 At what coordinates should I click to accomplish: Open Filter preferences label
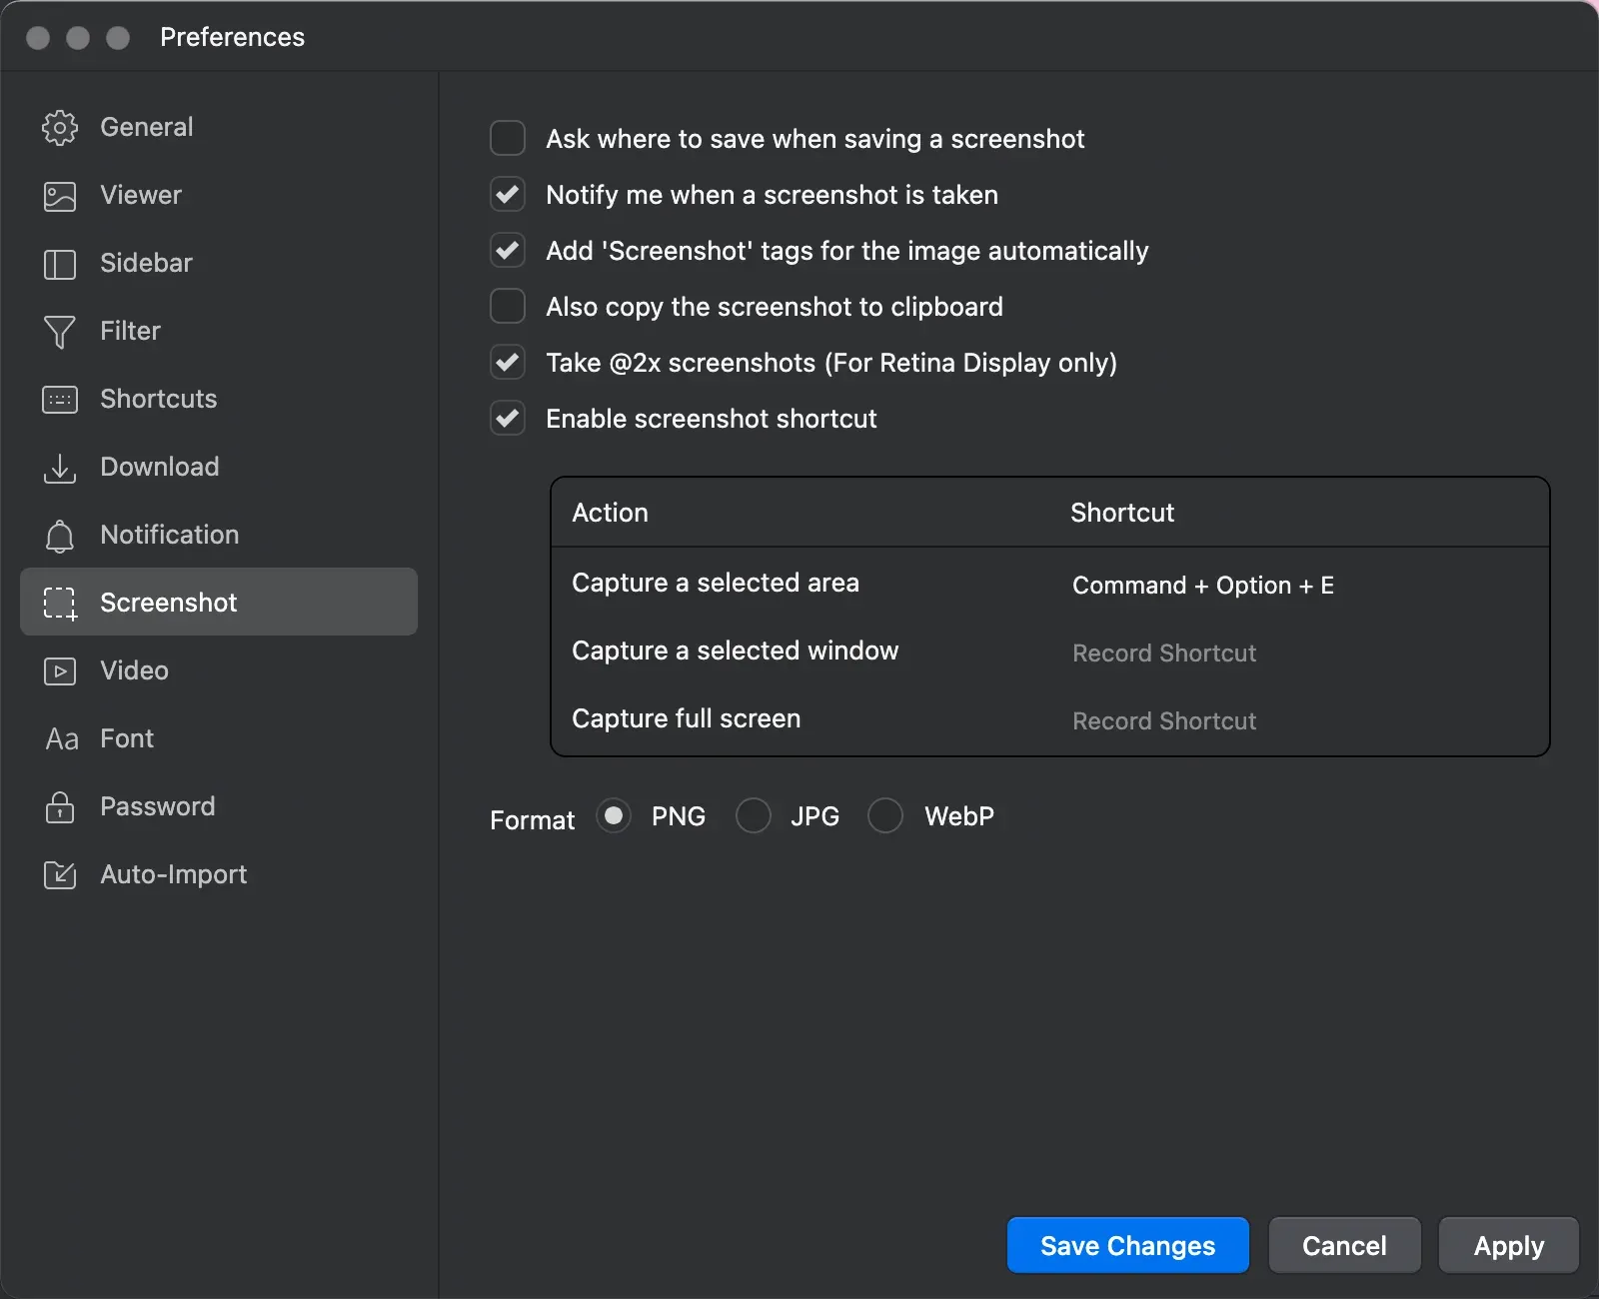tap(130, 331)
